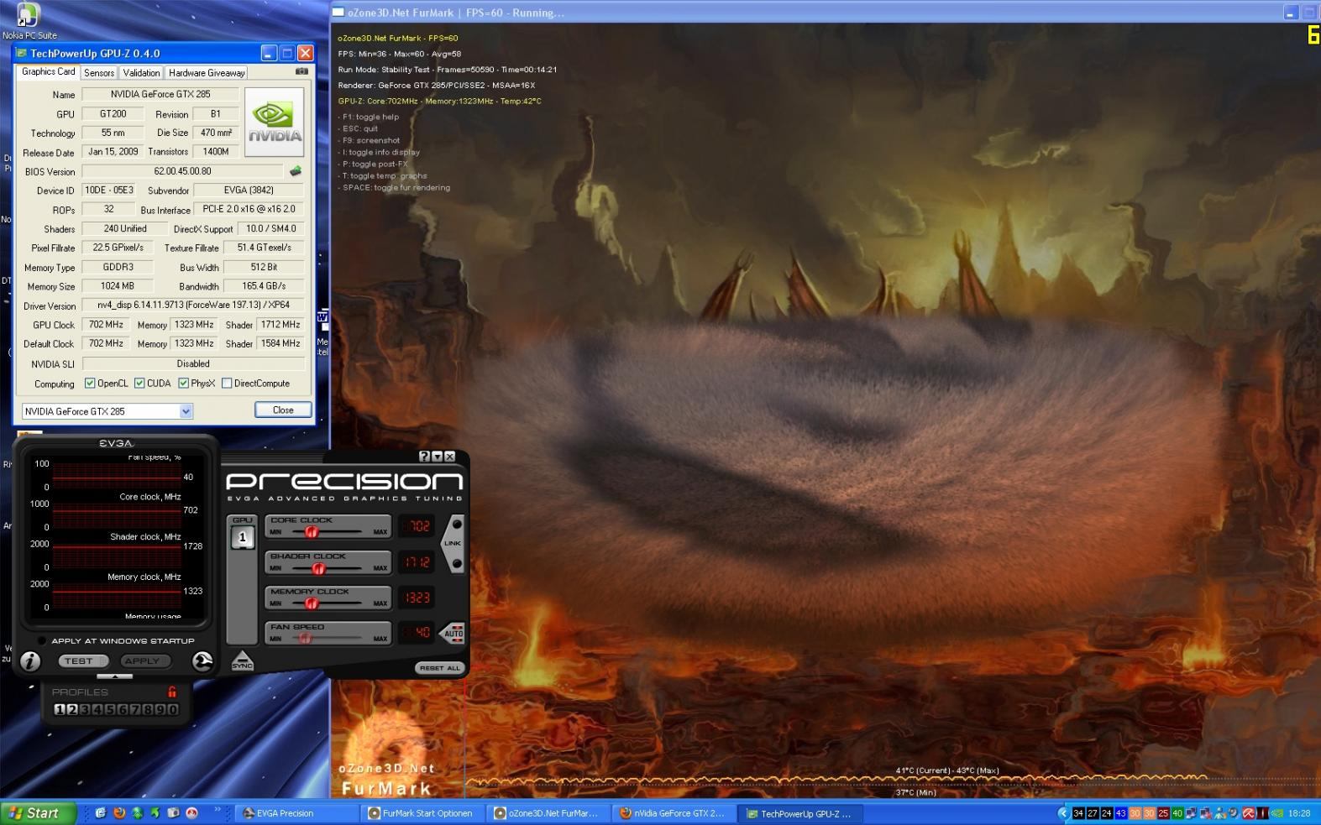Click tray temperature icon showing 25
The width and height of the screenshot is (1321, 825).
click(1163, 813)
